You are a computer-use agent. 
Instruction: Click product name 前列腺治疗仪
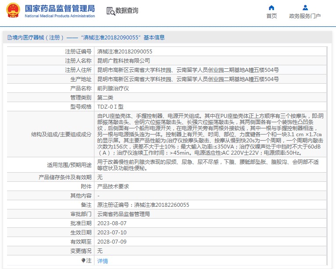tap(113, 88)
